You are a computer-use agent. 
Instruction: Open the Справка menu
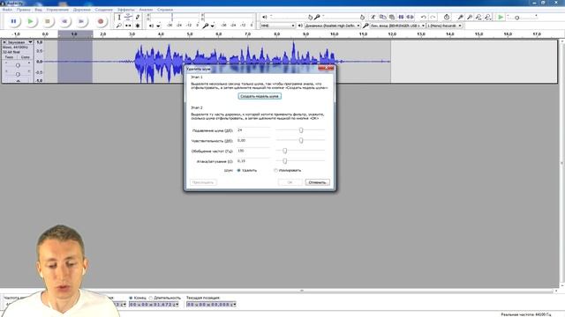point(165,10)
